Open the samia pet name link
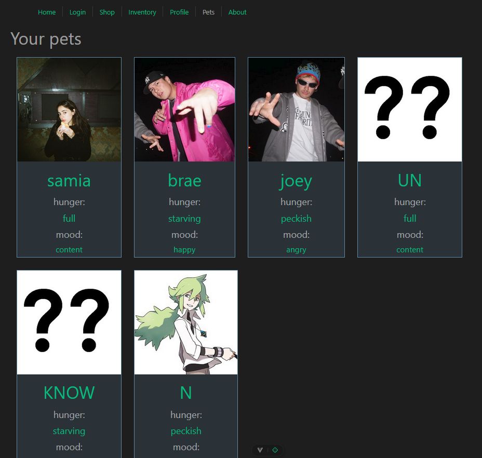Viewport: 482px width, 458px height. tap(69, 181)
